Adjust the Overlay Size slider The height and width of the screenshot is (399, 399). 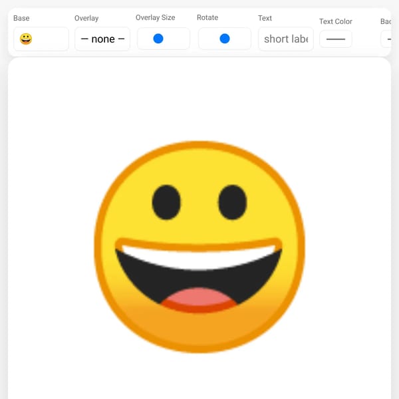tap(164, 39)
